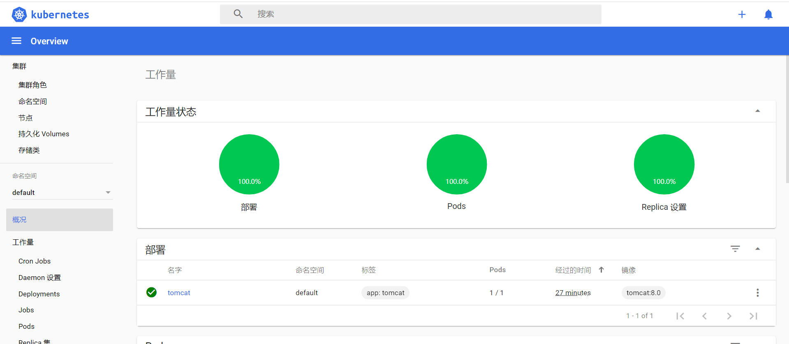789x344 pixels.
Task: Click the 经过的时间 column header
Action: [573, 270]
